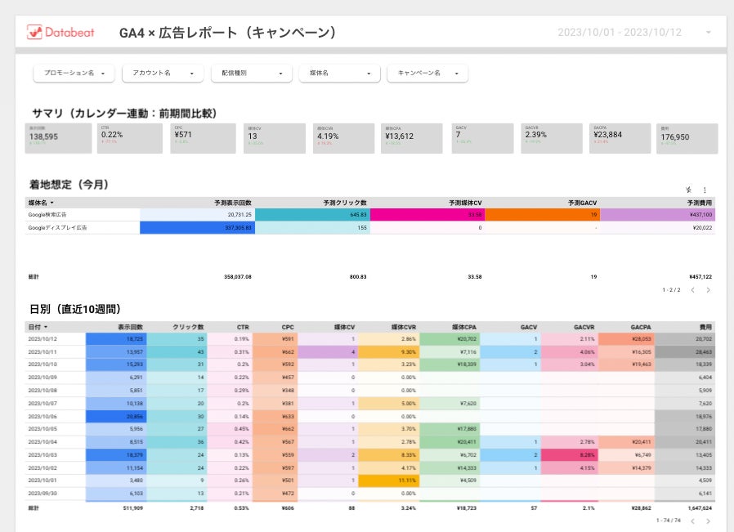Screen dimensions: 734x532
Task: Select the CTR 0.22% scorecard
Action: click(130, 138)
